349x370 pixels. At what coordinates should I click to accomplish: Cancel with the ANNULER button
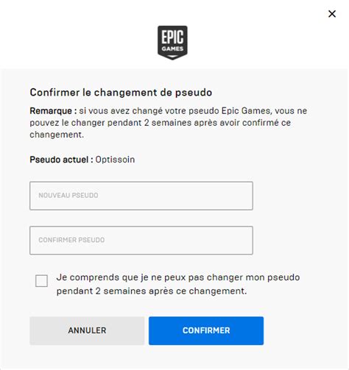87,330
